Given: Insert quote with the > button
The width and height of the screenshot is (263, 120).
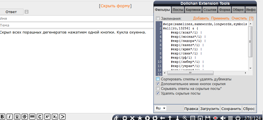Looking at the screenshot, I should point(62,117).
